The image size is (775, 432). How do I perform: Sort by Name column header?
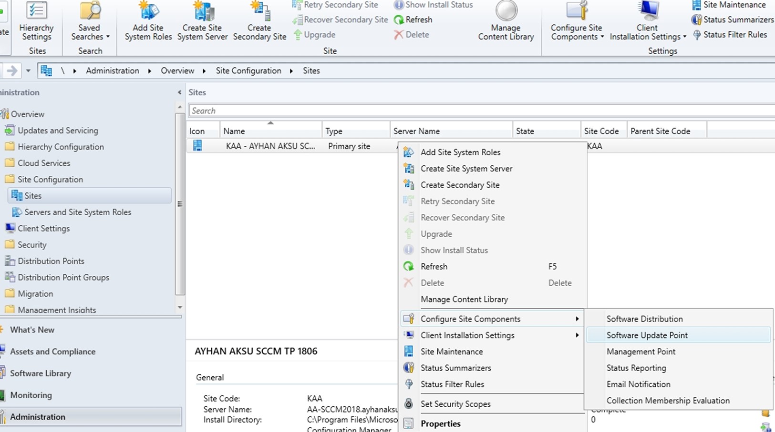(x=271, y=131)
